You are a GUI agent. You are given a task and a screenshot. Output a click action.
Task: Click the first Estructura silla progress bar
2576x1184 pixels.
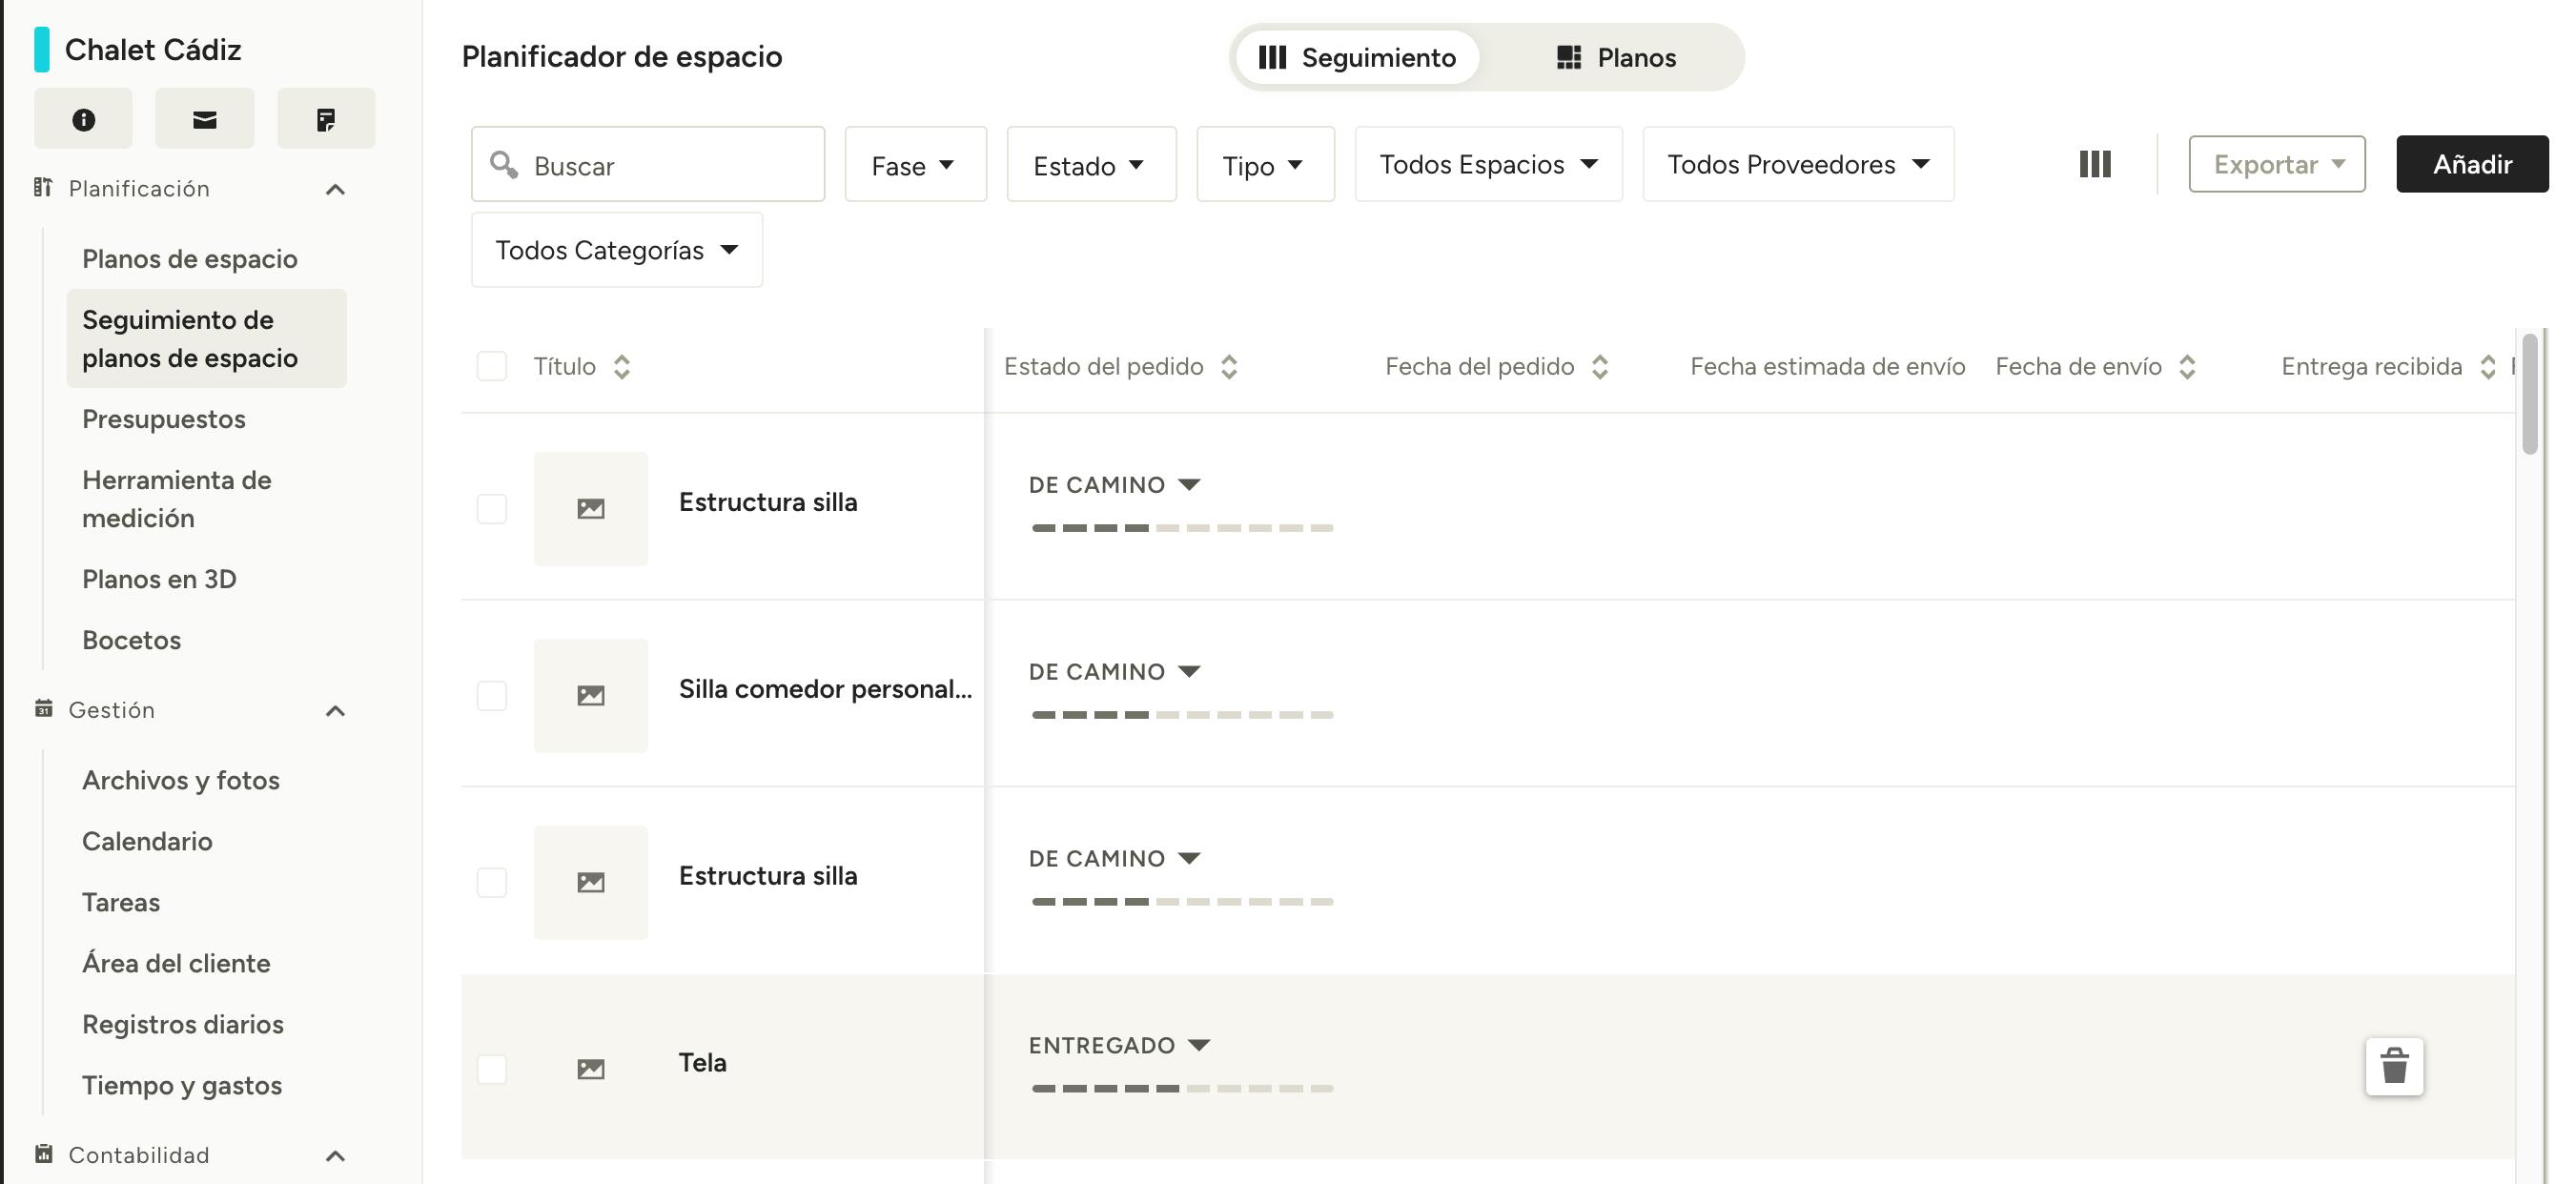tap(1181, 528)
